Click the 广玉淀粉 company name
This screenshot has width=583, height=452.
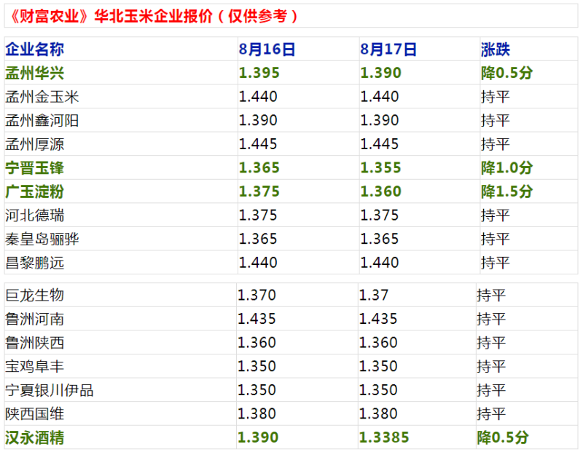pos(34,191)
